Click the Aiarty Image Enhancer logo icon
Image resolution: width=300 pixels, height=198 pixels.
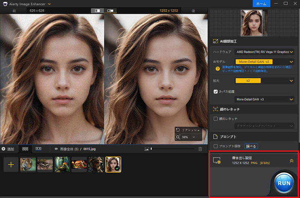pos(5,4)
